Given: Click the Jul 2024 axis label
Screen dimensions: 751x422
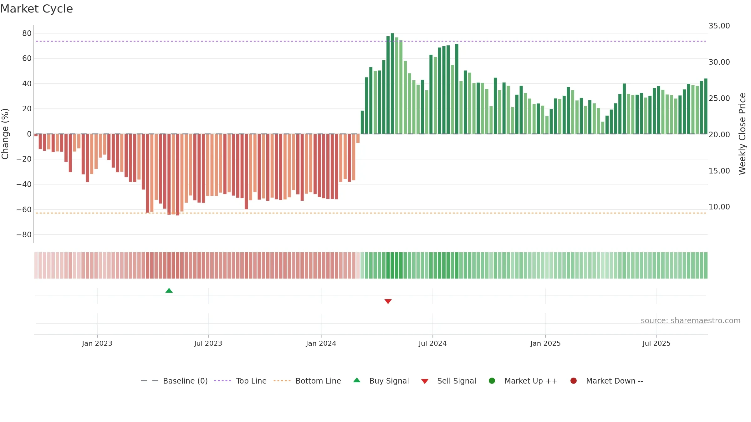Looking at the screenshot, I should 433,343.
